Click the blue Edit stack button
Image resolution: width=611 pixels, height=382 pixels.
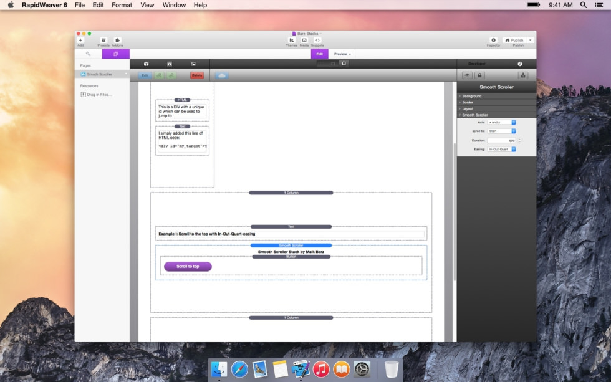click(x=145, y=75)
